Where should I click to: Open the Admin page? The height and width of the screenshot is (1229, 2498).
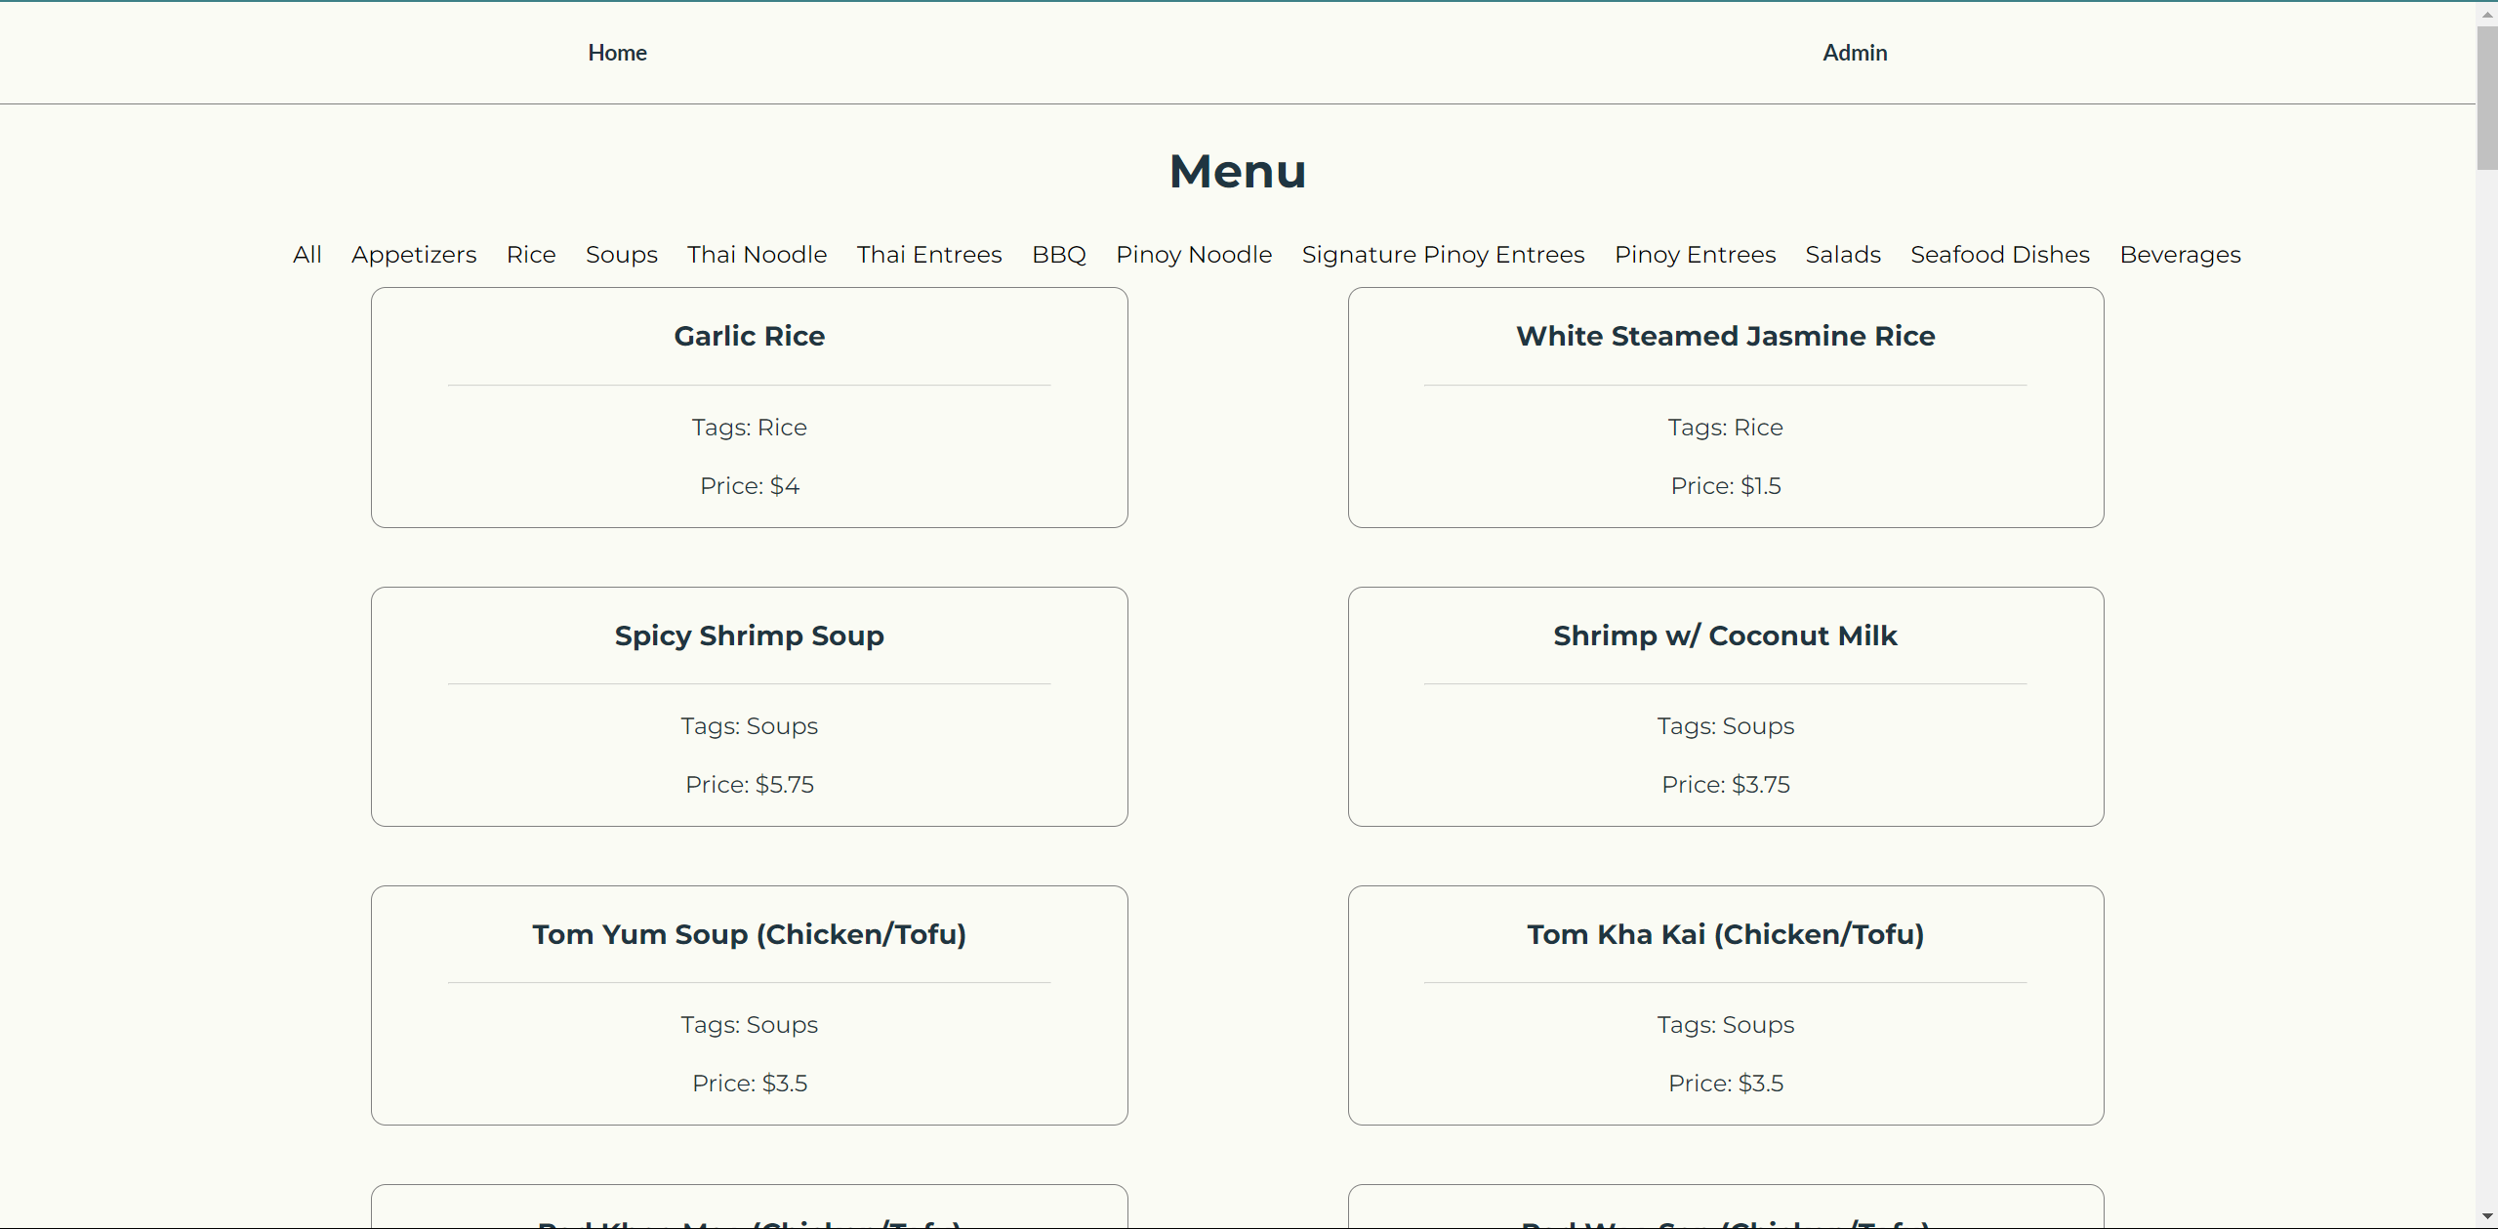(x=1853, y=53)
